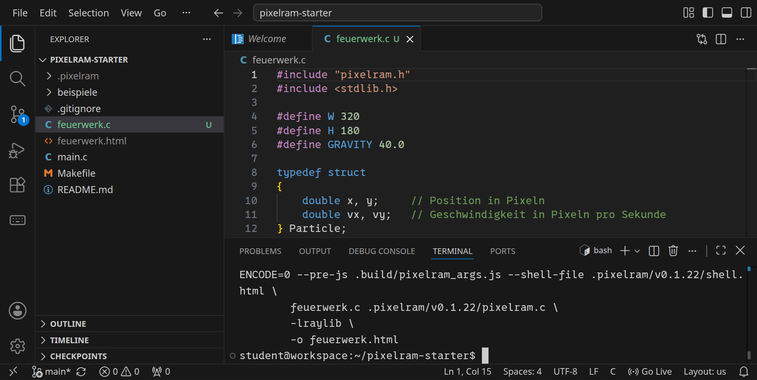The height and width of the screenshot is (380, 757).
Task: Open the File menu
Action: [20, 13]
